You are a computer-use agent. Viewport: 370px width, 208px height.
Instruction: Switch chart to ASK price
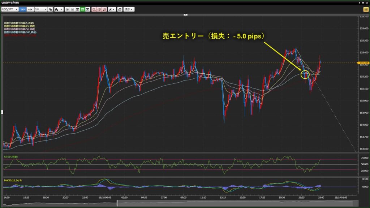[x=30, y=9]
